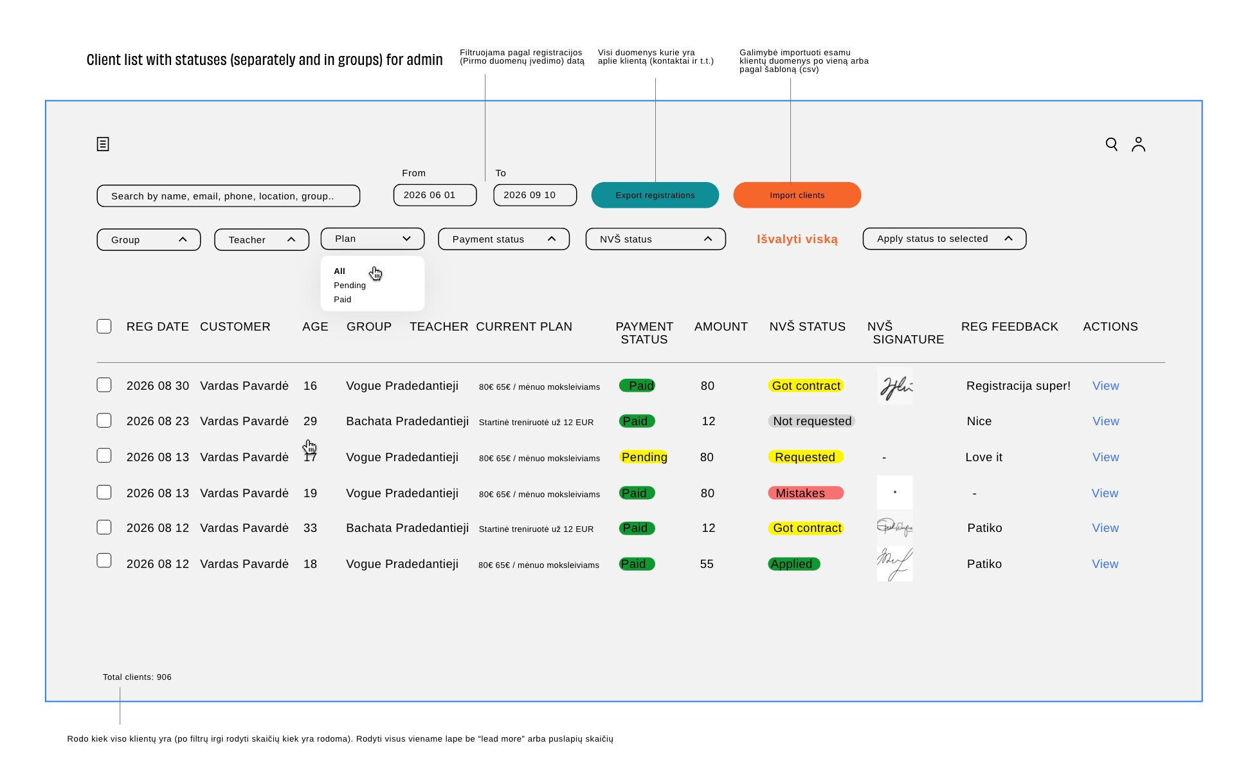Screen dimensions: 1250x768
Task: Open View link for age 33 row
Action: (x=1105, y=528)
